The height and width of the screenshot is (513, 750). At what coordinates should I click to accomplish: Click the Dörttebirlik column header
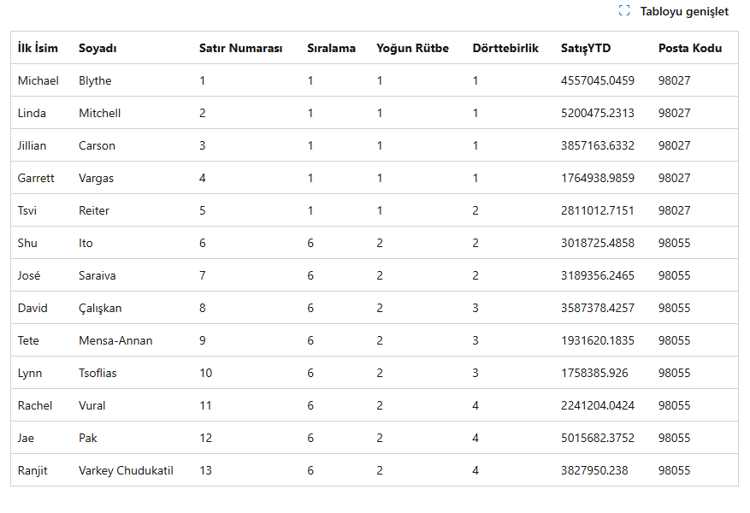pyautogui.click(x=505, y=48)
